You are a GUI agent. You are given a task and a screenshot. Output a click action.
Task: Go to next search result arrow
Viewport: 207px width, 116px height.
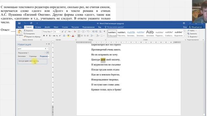(48, 53)
